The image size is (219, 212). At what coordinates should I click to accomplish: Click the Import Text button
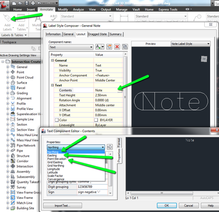[62, 205]
